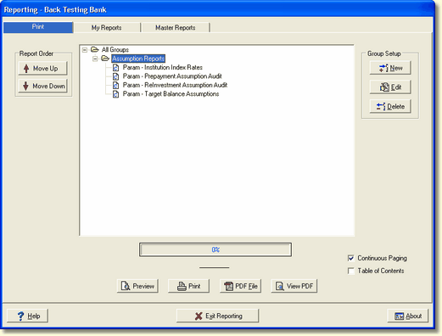Create a New group
This screenshot has height=336, width=442.
click(390, 68)
